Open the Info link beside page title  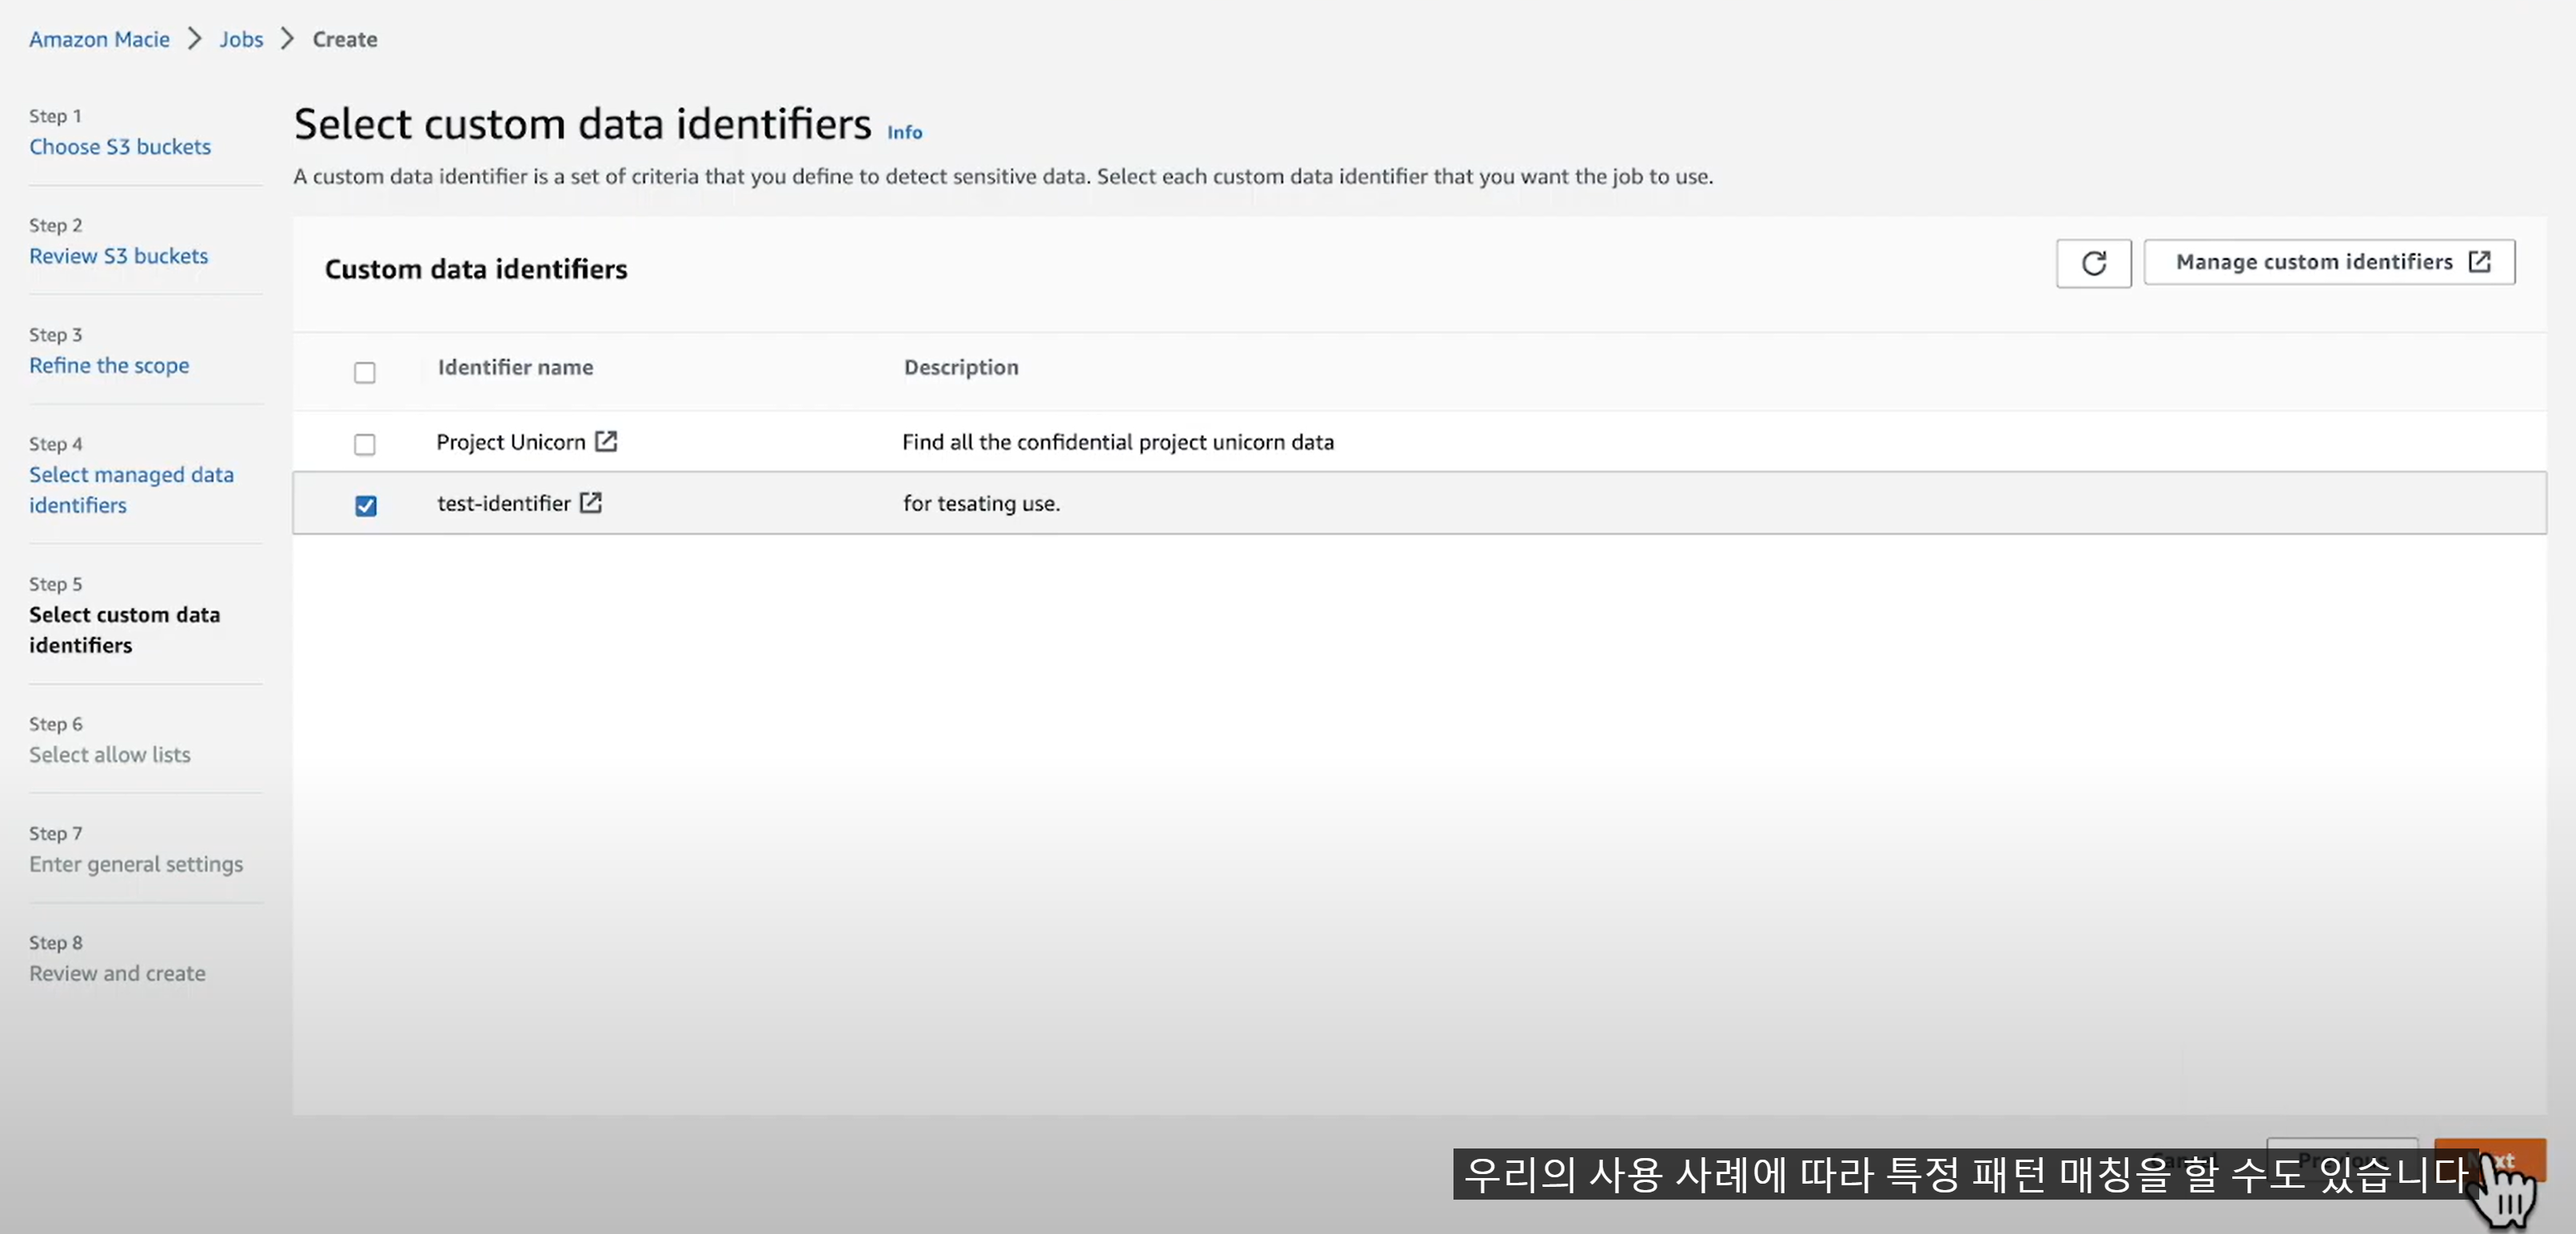[x=904, y=132]
